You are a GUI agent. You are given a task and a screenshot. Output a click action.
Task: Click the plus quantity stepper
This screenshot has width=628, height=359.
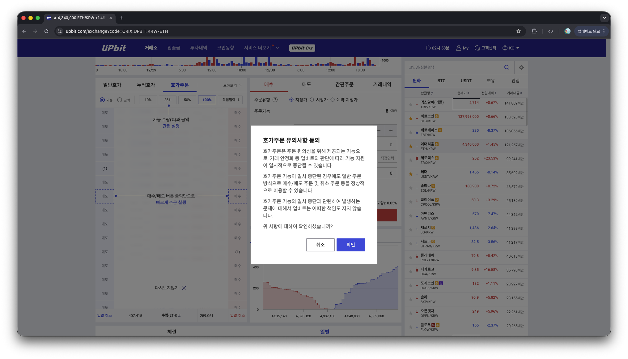[x=391, y=130]
